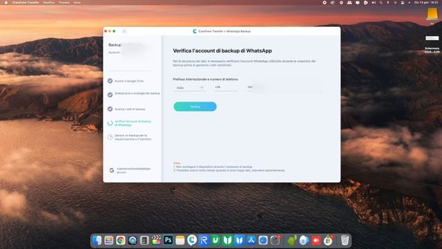Image resolution: width=442 pixels, height=249 pixels.
Task: Select the Accedi a Google Drive step
Action: 129,81
